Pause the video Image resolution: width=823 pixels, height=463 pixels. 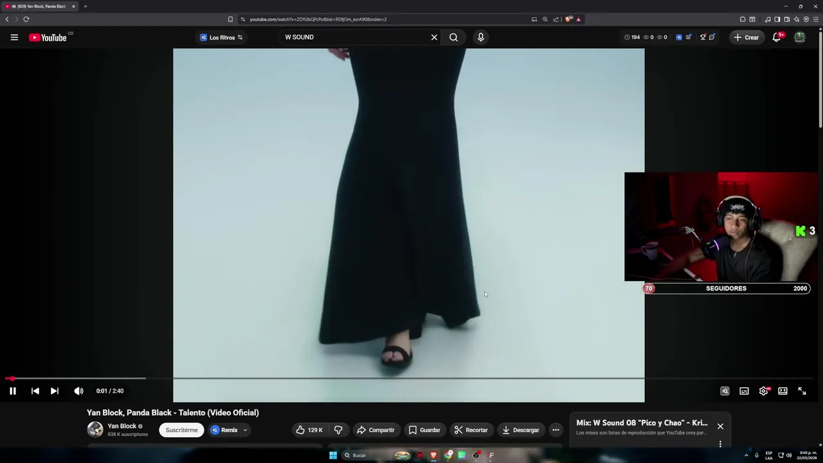pyautogui.click(x=12, y=391)
